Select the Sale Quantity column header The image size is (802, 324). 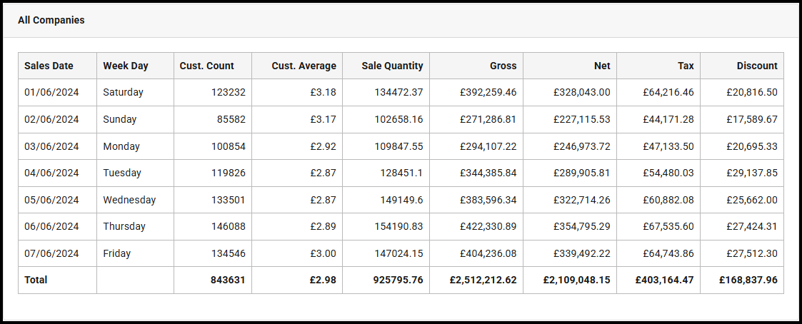(392, 66)
